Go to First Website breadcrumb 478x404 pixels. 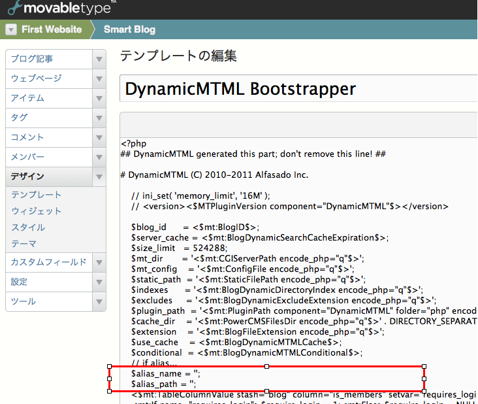click(52, 29)
